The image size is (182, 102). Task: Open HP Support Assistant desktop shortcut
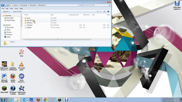pyautogui.click(x=13, y=90)
